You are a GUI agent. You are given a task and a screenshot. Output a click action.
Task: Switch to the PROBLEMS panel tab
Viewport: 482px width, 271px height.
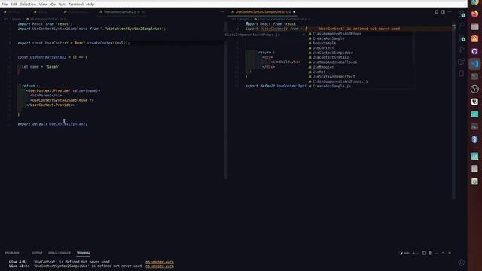pos(12,253)
